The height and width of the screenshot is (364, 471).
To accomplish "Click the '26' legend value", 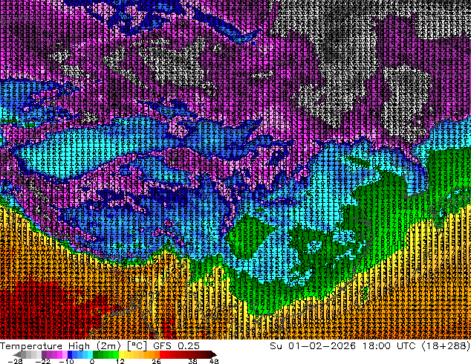I will click(156, 361).
